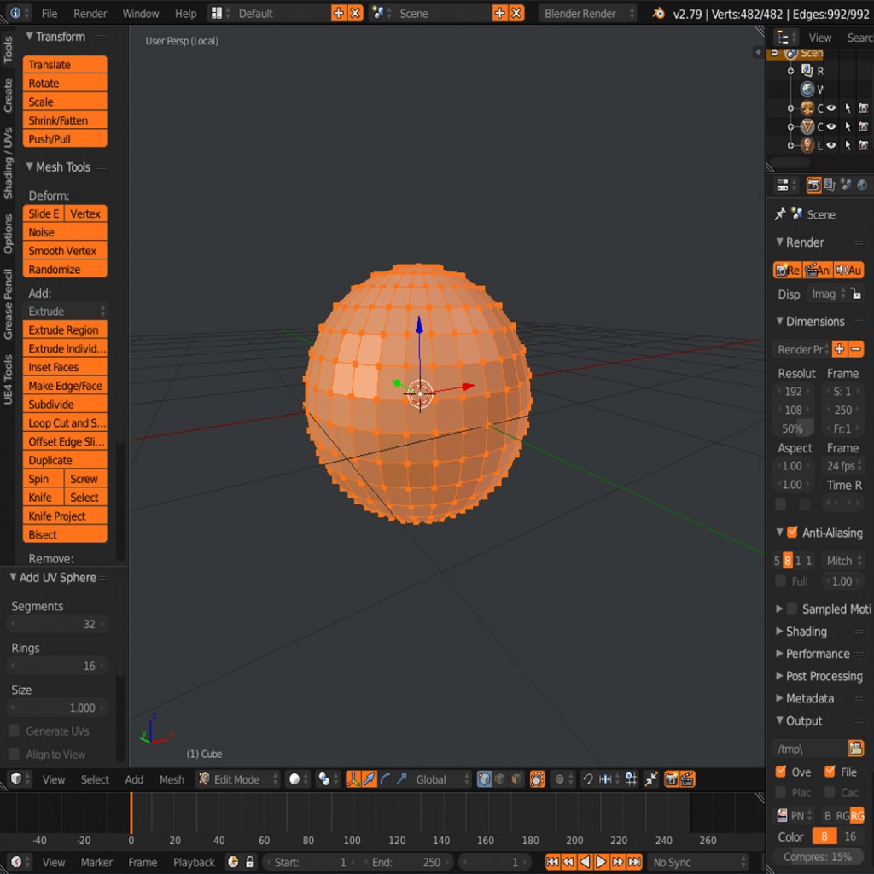Enable vertex select mode
The image size is (874, 874).
point(485,779)
